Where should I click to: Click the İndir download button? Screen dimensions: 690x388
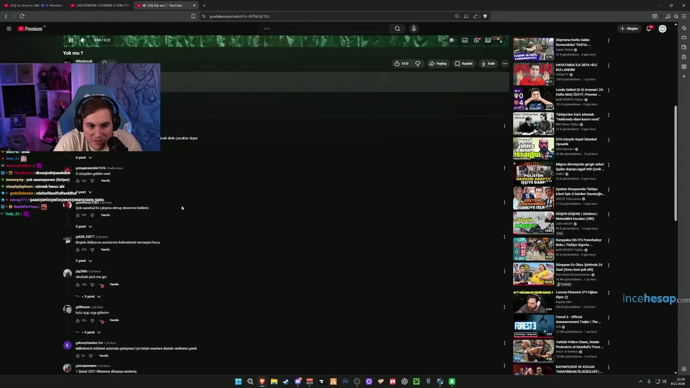tap(488, 64)
